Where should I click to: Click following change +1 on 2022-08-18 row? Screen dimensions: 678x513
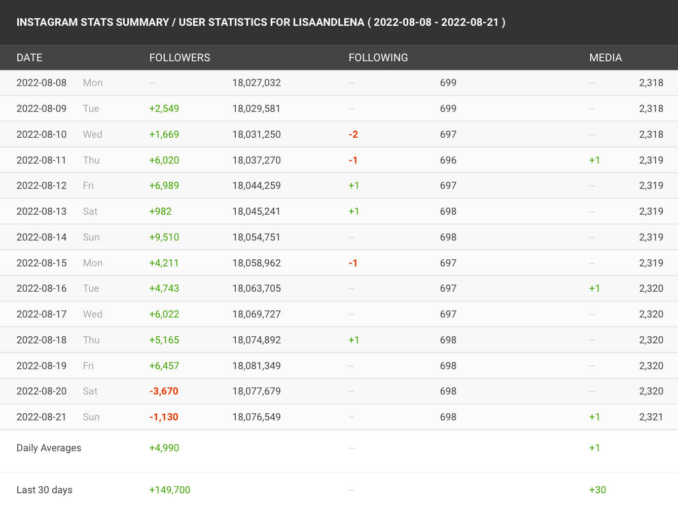pos(354,340)
